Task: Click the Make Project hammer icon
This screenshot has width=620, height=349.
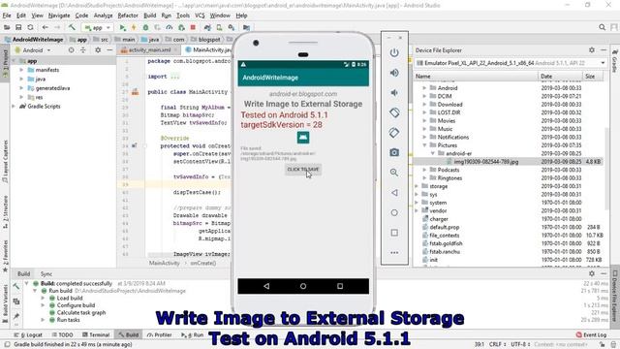Action: coord(72,27)
